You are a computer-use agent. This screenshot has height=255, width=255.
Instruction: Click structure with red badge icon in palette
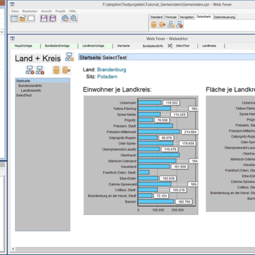180,24
